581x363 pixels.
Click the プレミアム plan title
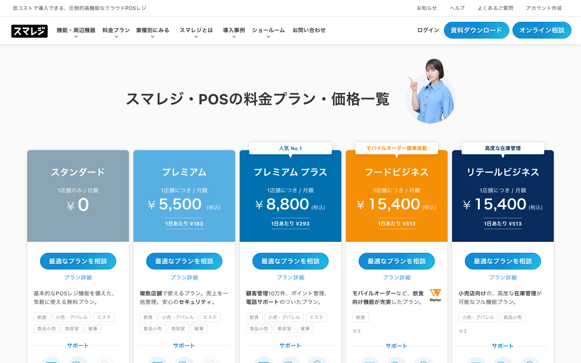184,172
